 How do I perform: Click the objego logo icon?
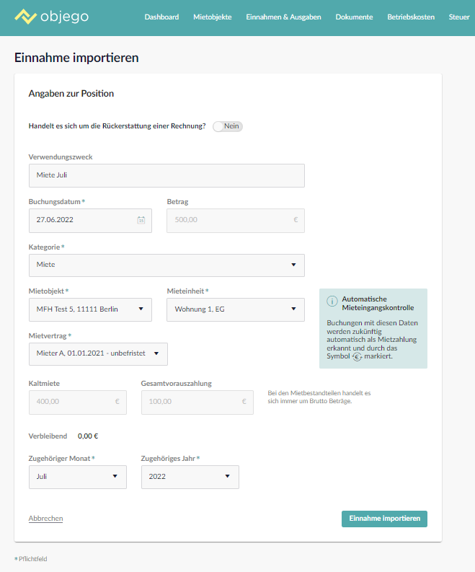25,17
